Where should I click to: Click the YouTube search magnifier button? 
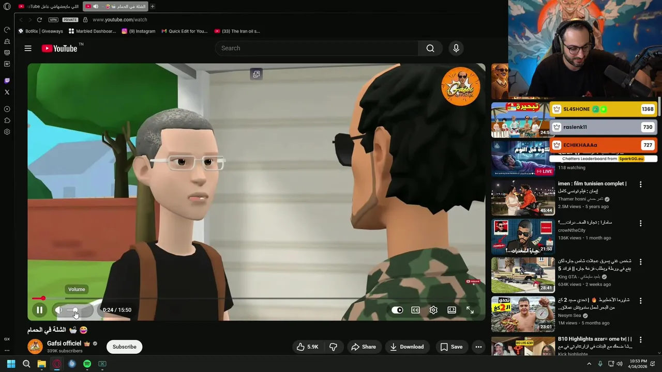(430, 48)
